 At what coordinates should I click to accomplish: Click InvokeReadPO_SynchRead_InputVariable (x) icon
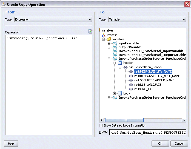coord(115,51)
